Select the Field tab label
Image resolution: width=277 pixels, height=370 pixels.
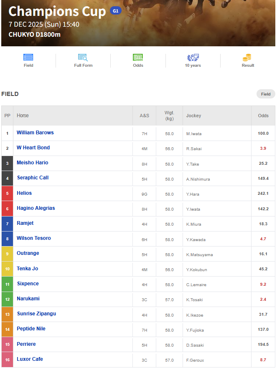pos(28,65)
